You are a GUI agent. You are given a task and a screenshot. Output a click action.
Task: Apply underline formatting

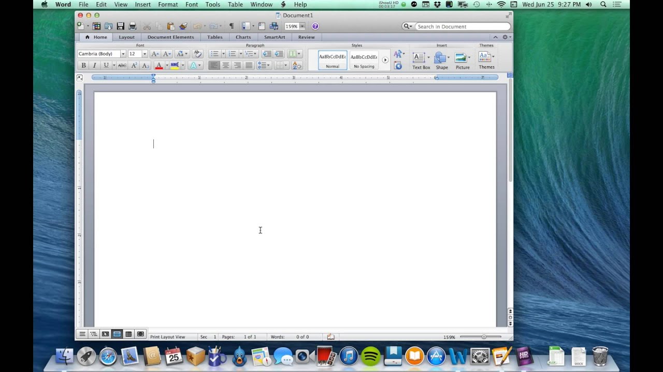point(106,65)
